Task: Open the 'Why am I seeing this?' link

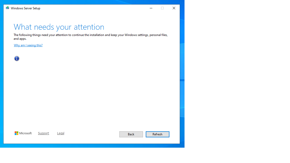Action: [28, 45]
